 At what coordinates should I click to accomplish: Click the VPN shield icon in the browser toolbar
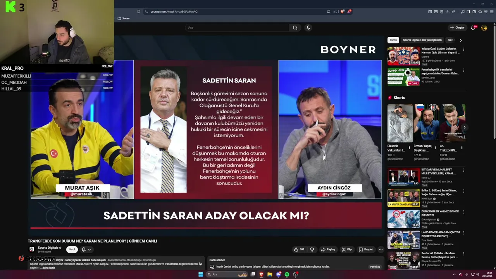click(486, 12)
